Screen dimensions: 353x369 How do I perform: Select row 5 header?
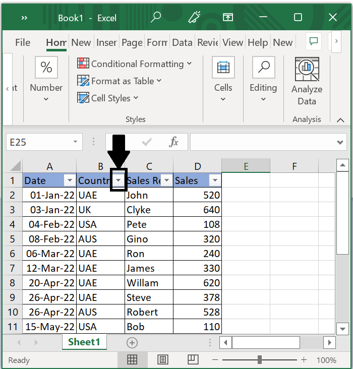(12, 239)
